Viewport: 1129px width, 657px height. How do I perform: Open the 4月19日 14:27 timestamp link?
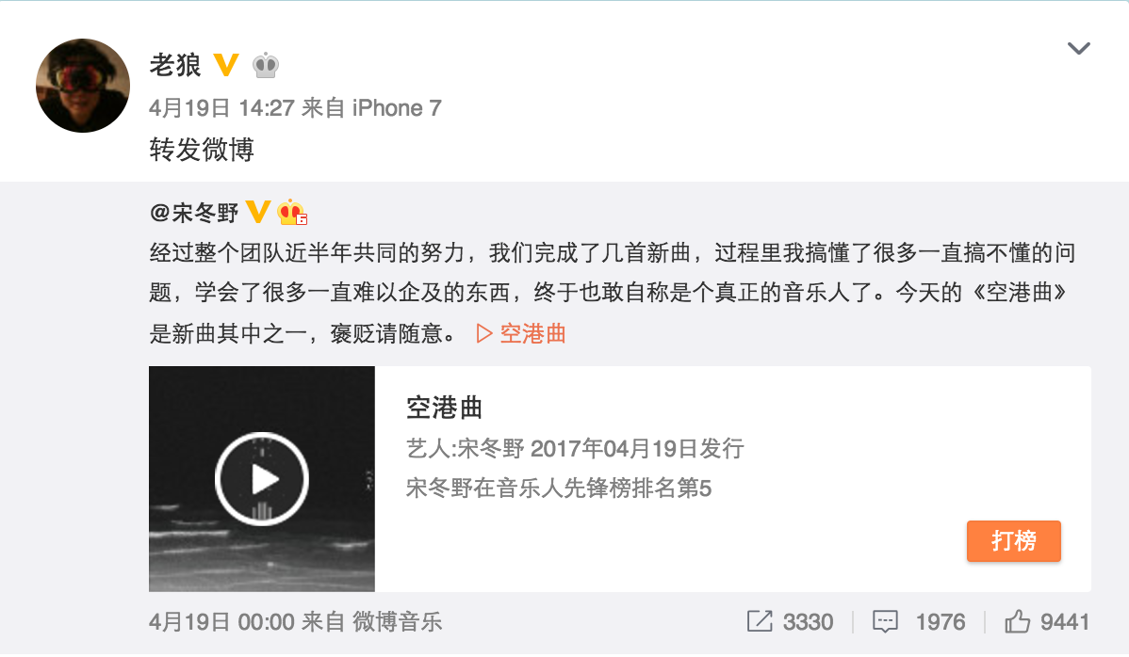click(x=221, y=108)
